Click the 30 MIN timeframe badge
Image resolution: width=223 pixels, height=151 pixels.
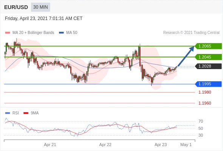coord(40,7)
